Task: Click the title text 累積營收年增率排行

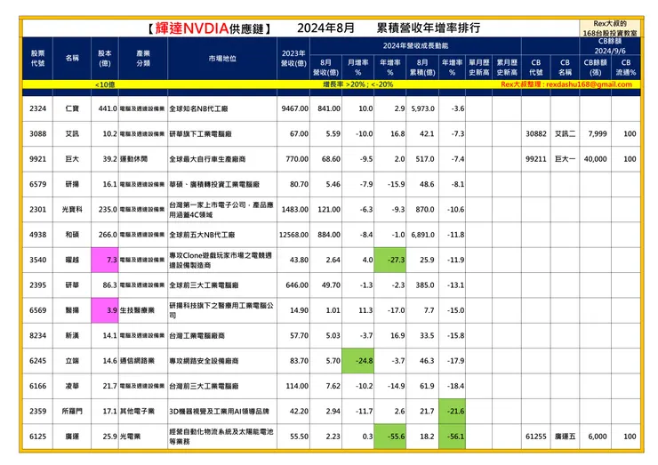Action: point(428,28)
